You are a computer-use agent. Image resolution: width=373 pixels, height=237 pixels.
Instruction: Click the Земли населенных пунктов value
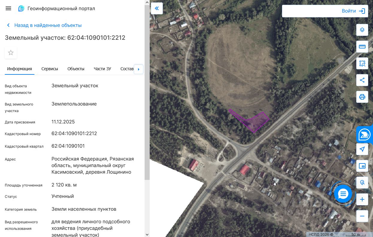[x=84, y=209]
